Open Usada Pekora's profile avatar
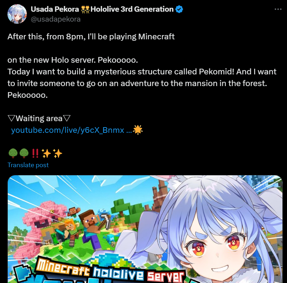 pos(17,14)
